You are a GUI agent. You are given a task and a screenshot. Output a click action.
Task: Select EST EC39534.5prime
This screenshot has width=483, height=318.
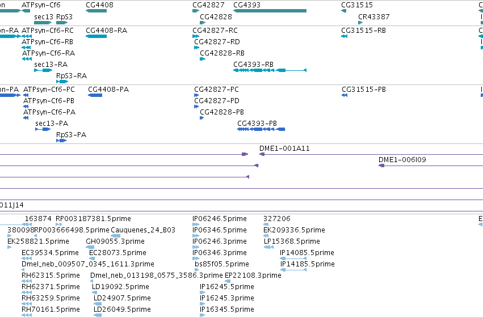(x=50, y=253)
